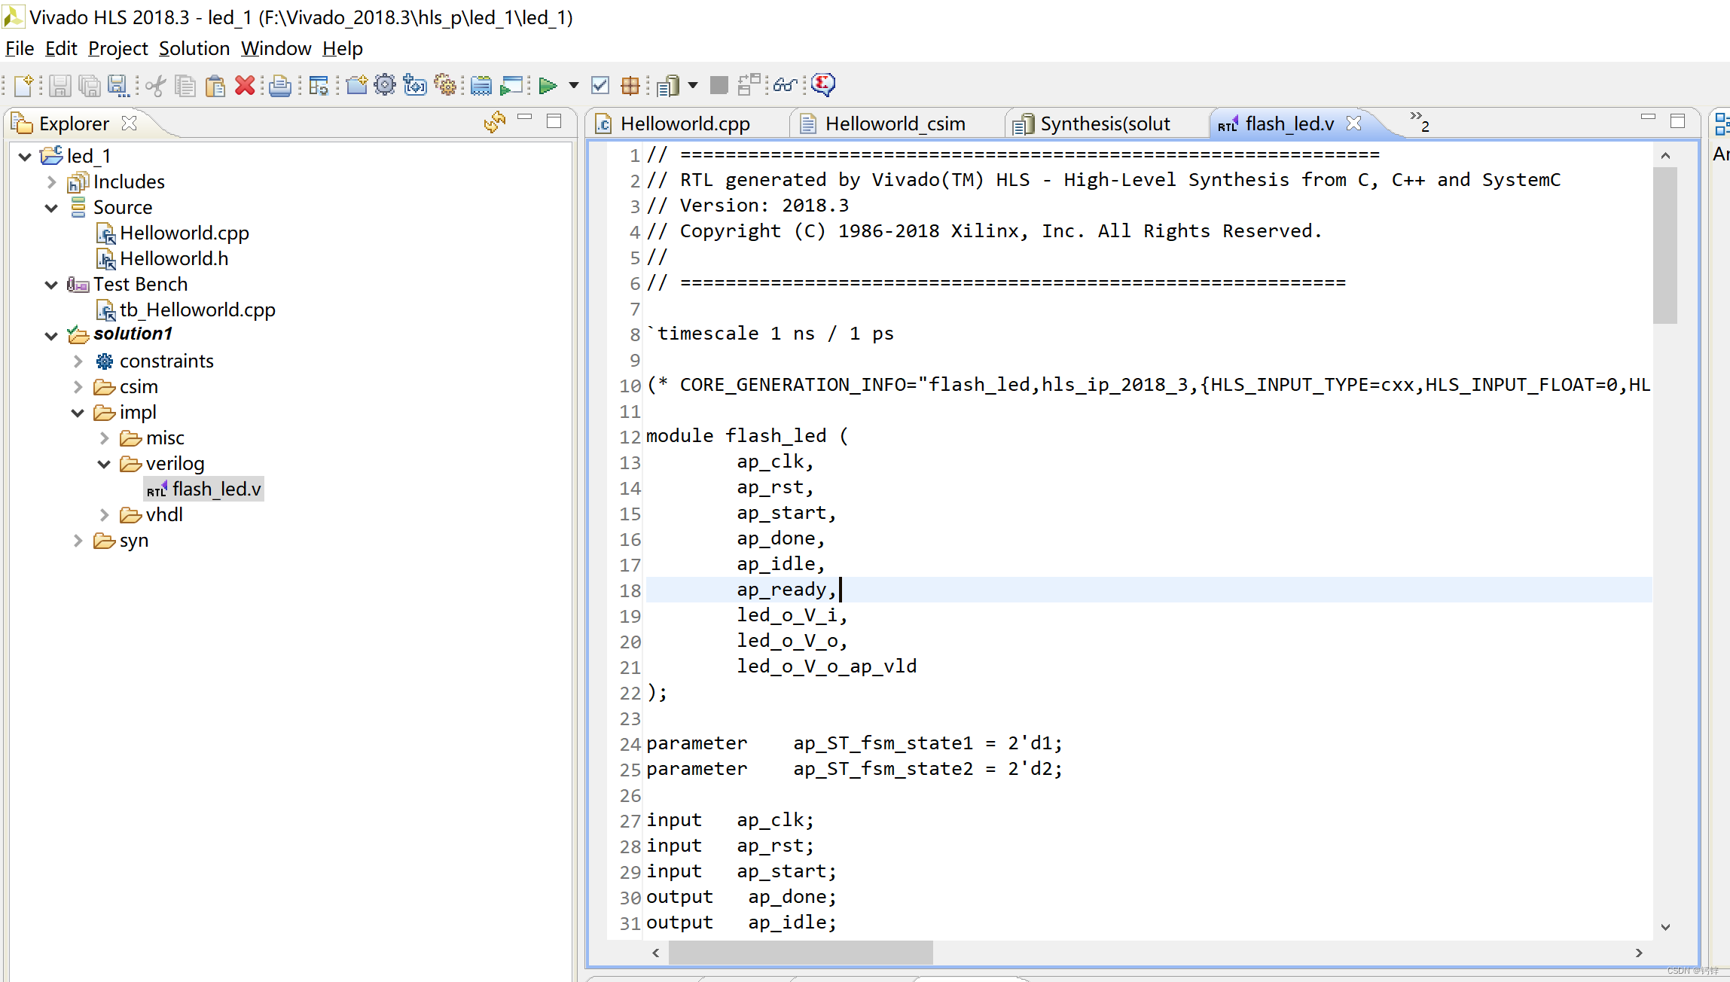
Task: Collapse the solution1 tree node
Action: (x=51, y=336)
